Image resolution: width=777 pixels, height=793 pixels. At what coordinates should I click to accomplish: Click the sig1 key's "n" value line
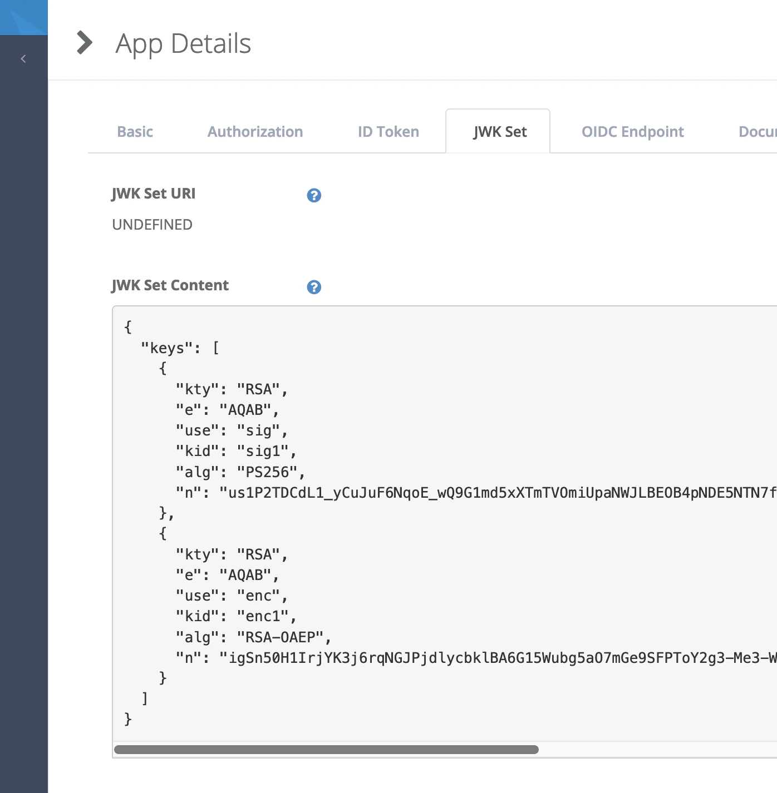[476, 493]
